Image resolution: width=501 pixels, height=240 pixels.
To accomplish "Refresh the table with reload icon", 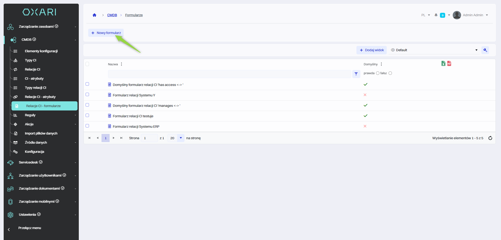I will click(490, 138).
